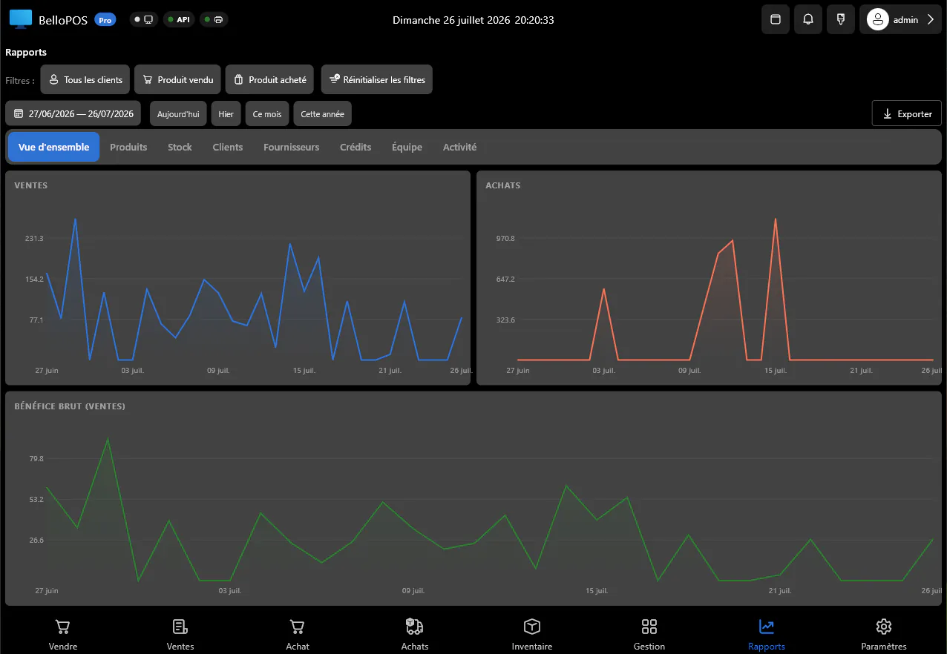The width and height of the screenshot is (947, 654).
Task: Open the Produit vendu filter
Action: [177, 79]
